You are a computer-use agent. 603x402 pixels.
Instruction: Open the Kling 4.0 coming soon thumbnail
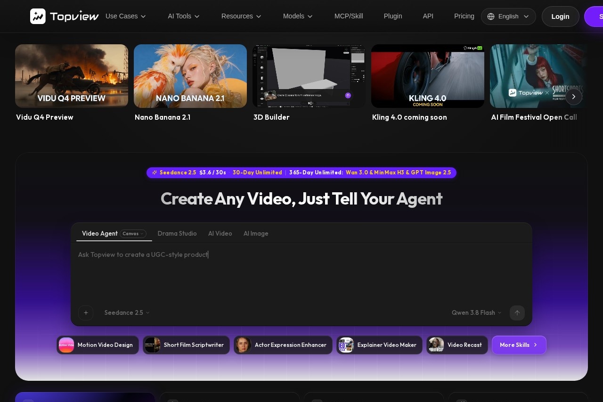(428, 76)
